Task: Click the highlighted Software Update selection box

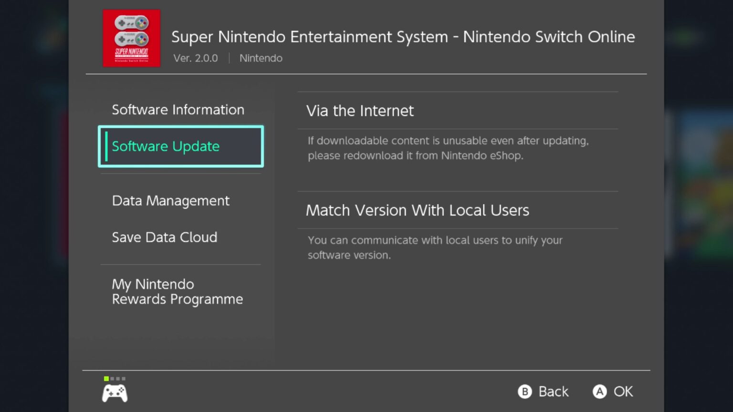Action: [180, 146]
